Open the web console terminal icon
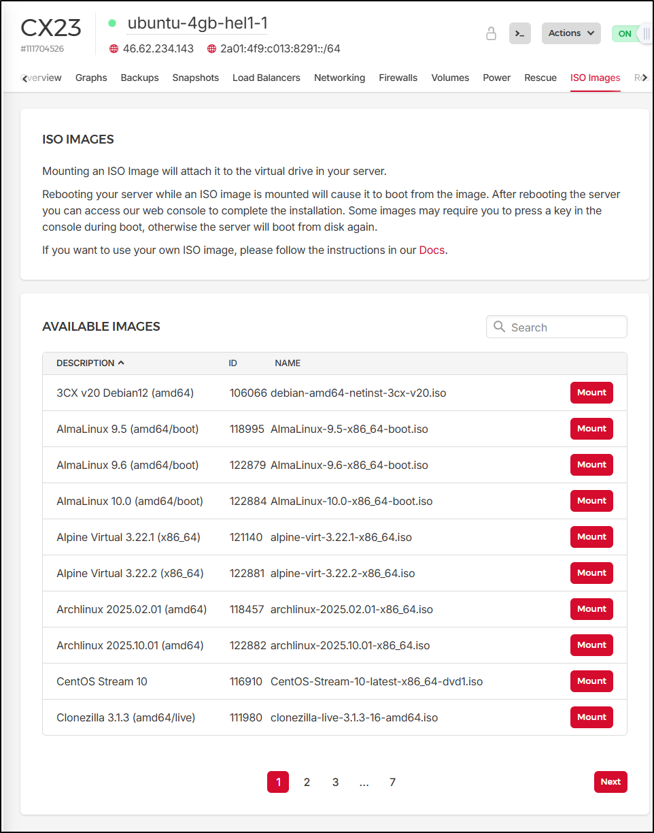The image size is (654, 833). coord(519,33)
